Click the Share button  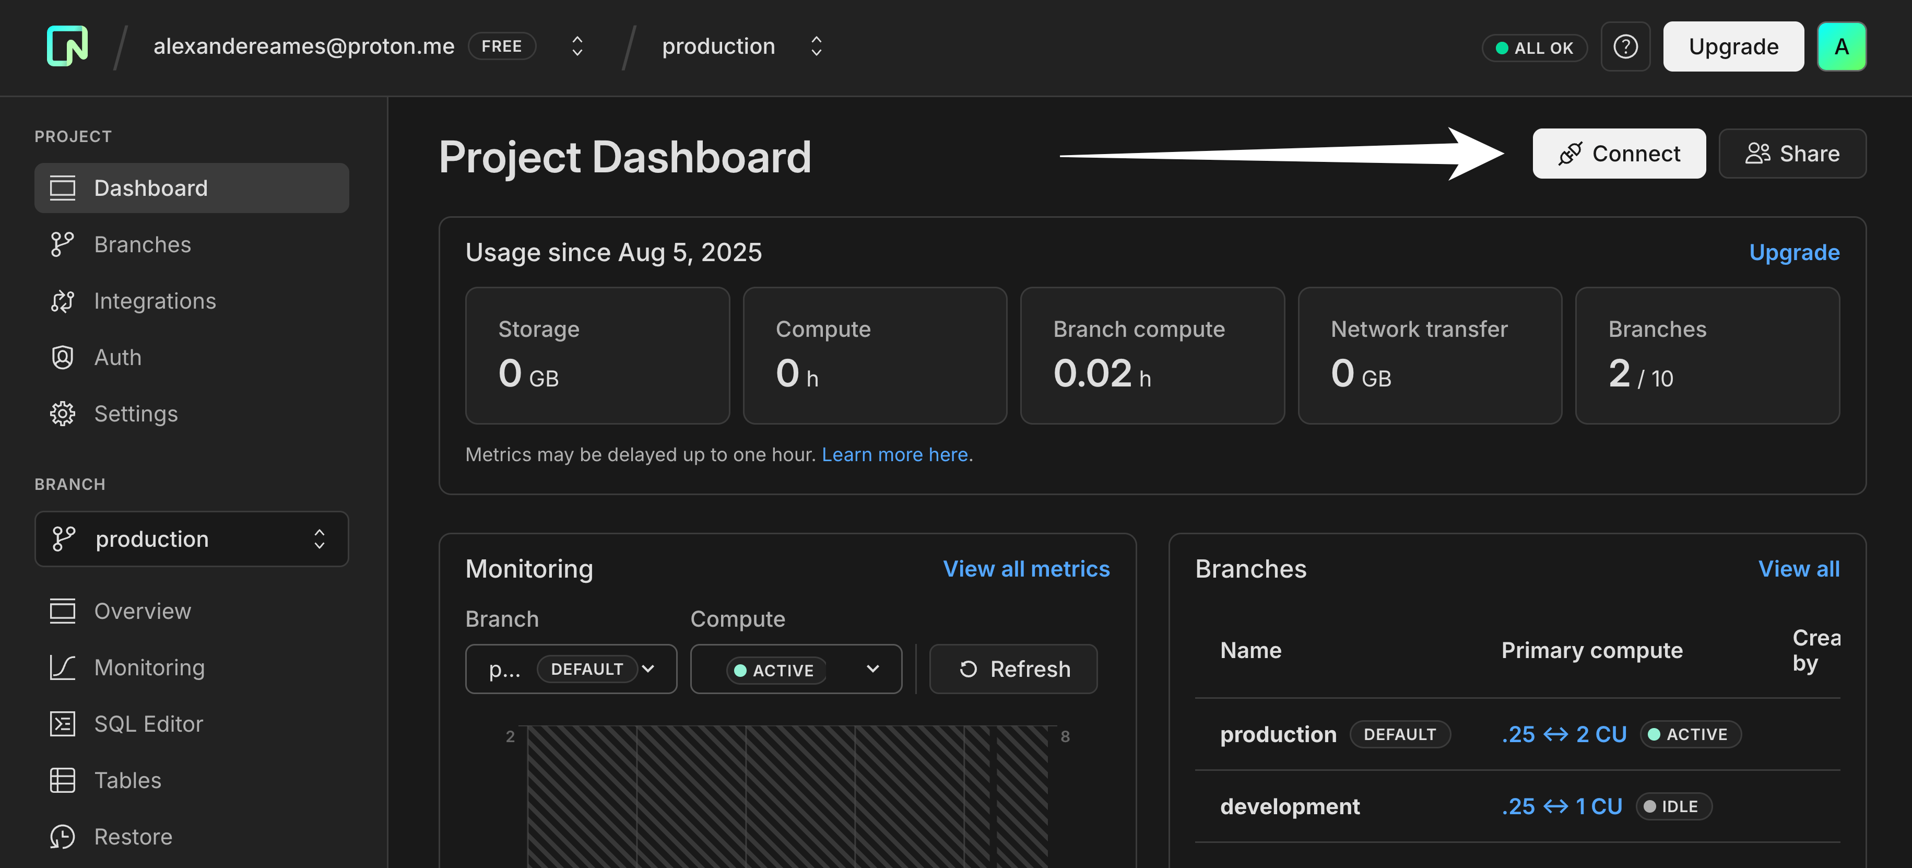pyautogui.click(x=1792, y=154)
